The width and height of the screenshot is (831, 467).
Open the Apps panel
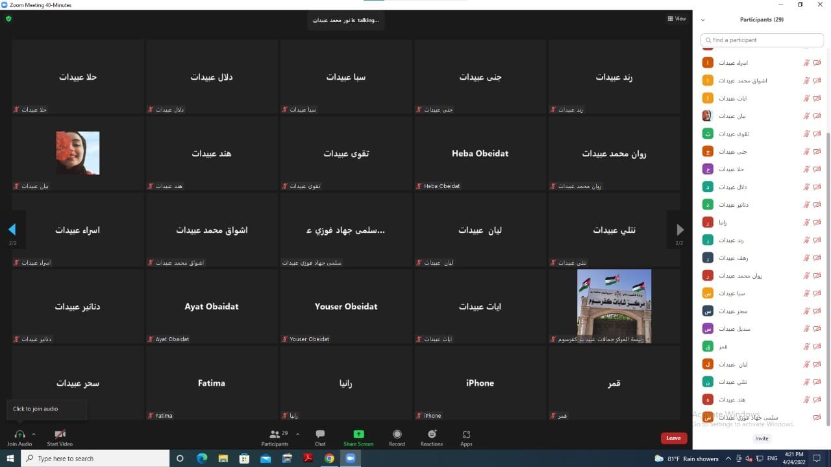pyautogui.click(x=466, y=434)
